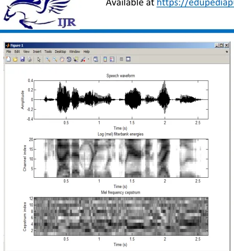Screen dimensions: 234x251
Task: Save the figure with the floppy disk icon
Action: (22, 59)
